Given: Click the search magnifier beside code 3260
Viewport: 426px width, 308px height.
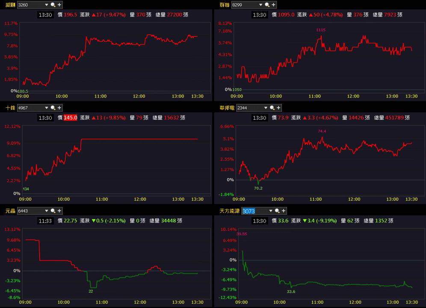Looking at the screenshot, I should pyautogui.click(x=53, y=5).
